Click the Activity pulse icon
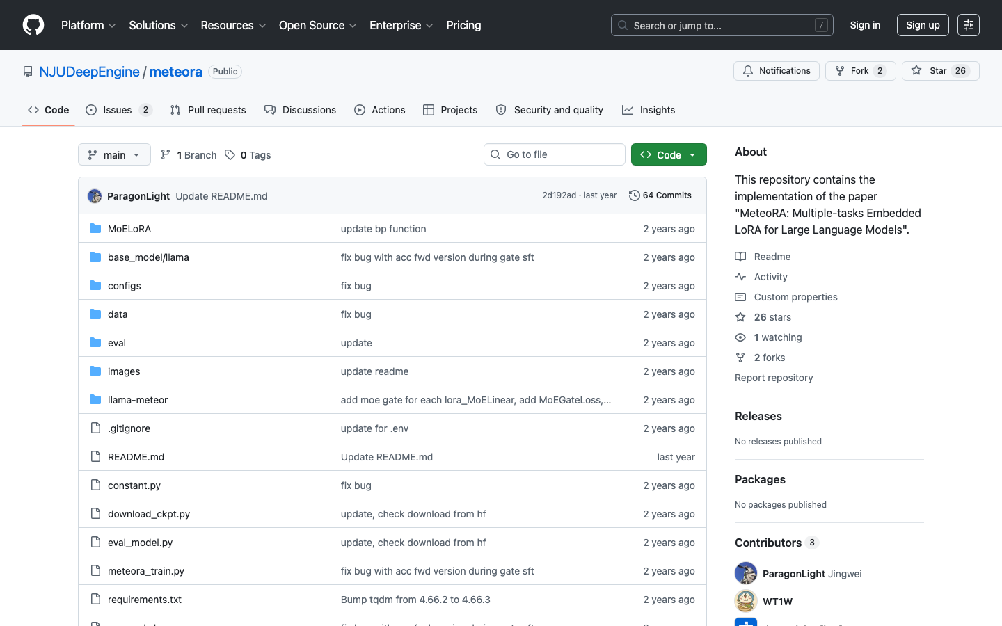This screenshot has width=1002, height=626. coord(740,277)
